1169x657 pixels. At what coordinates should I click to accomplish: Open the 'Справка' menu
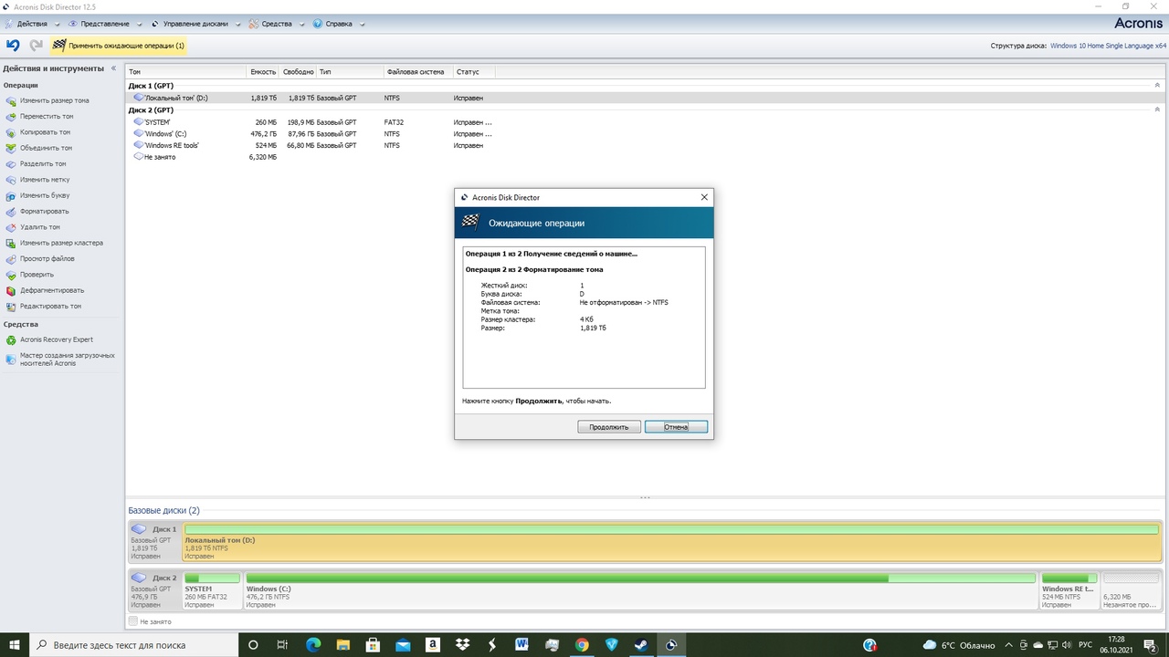coord(338,24)
